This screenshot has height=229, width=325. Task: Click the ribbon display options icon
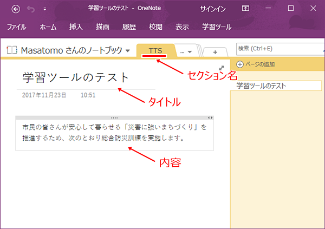[245, 8]
